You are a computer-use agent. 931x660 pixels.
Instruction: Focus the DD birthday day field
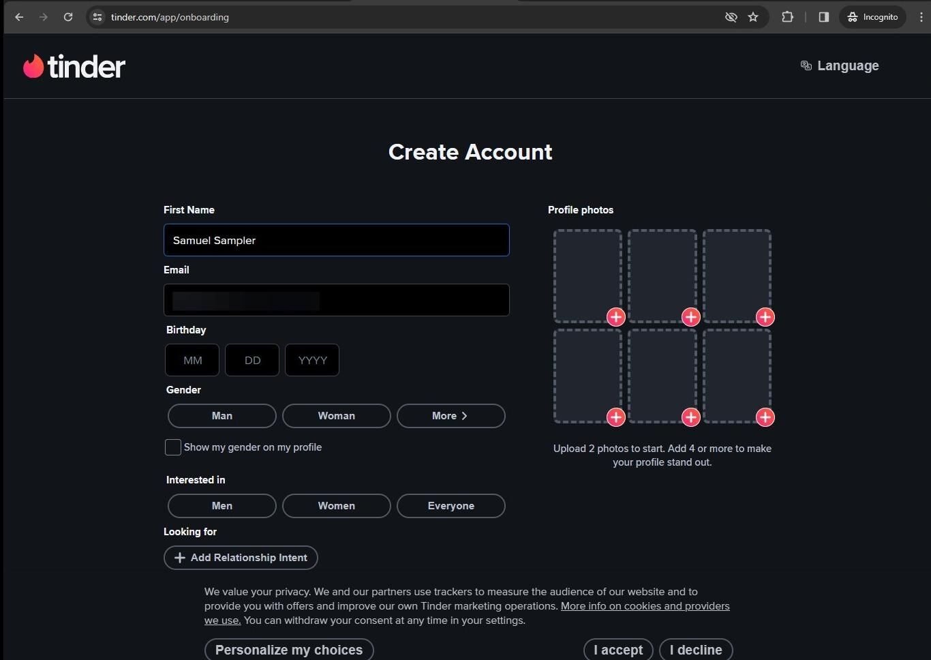(x=252, y=360)
